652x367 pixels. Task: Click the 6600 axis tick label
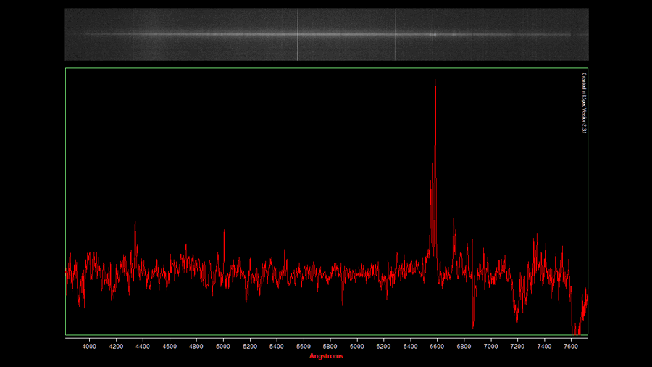437,346
